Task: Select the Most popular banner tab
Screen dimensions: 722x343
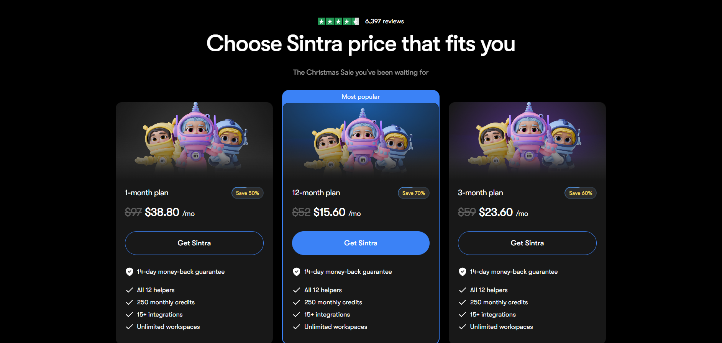Action: [x=361, y=97]
